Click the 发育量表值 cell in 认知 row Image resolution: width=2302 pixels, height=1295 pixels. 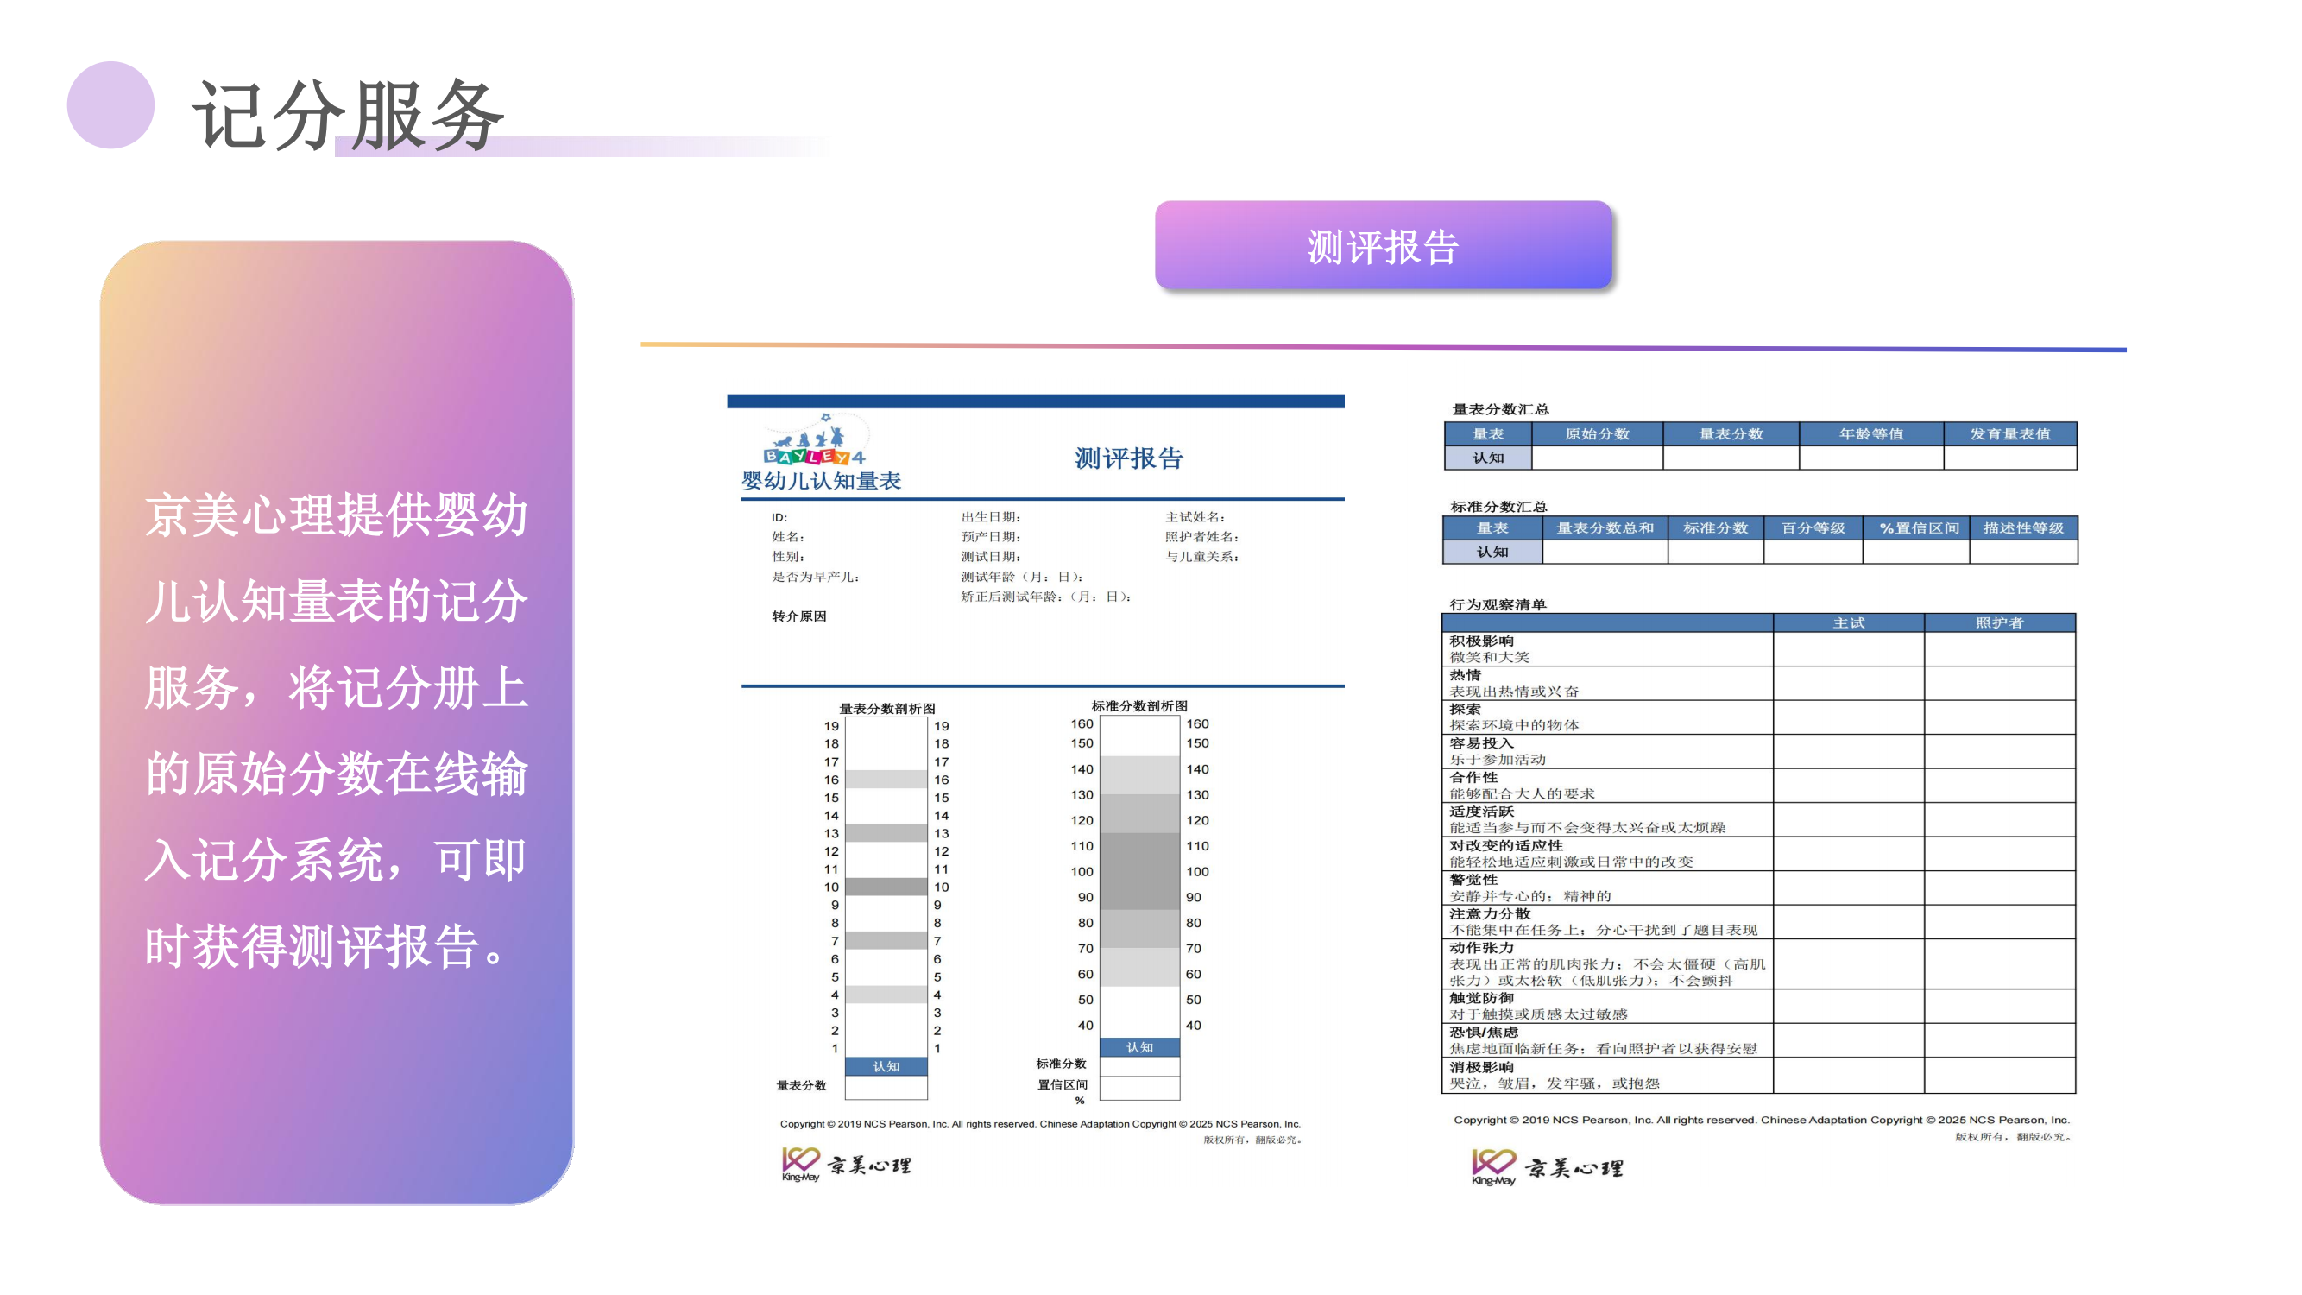pos(2009,458)
